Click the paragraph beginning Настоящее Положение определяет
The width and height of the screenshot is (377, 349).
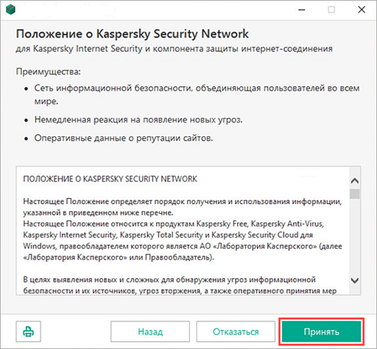click(183, 207)
